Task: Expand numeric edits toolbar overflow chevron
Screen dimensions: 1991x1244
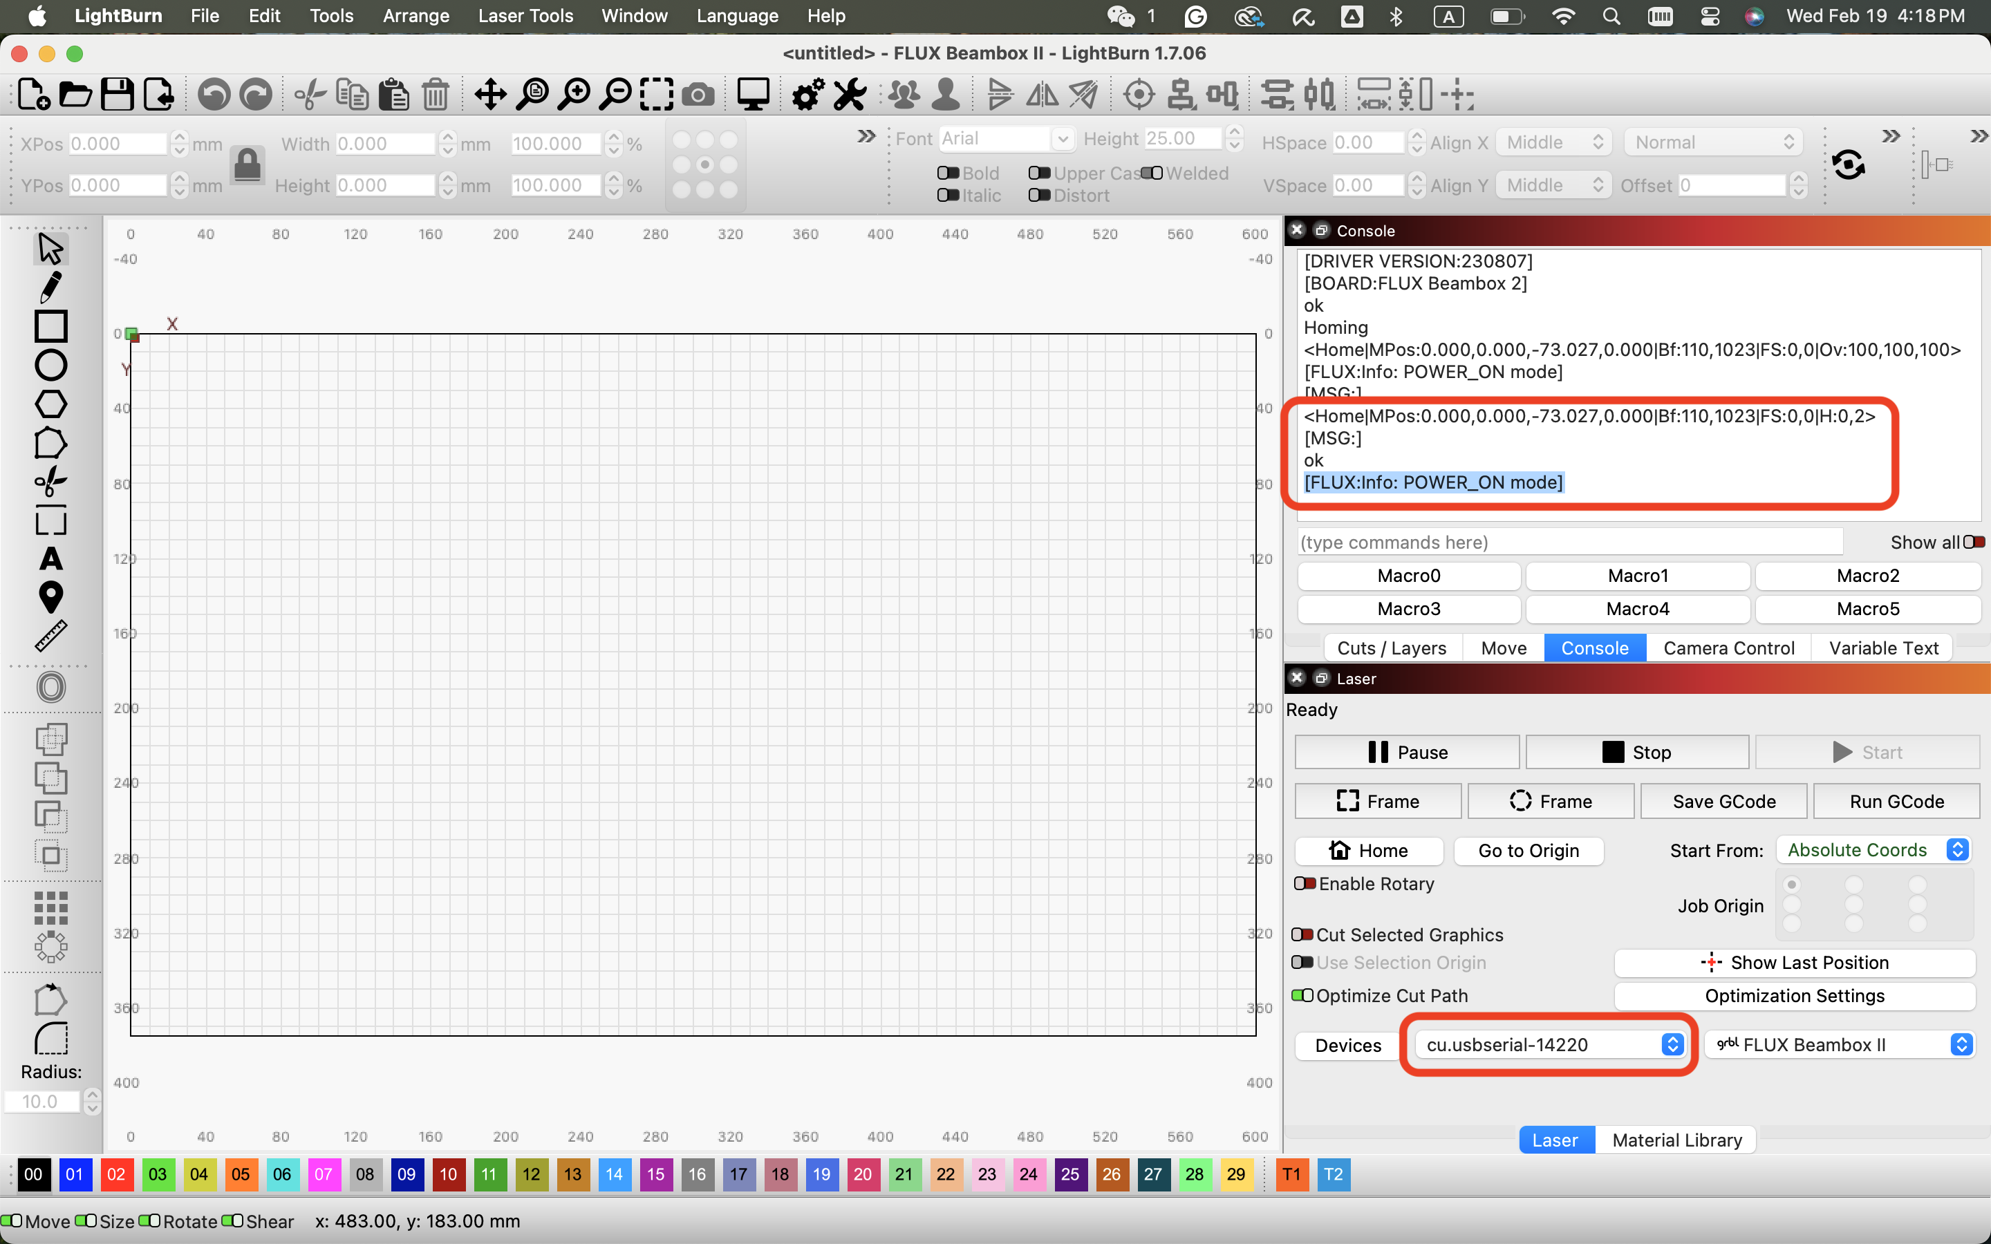Action: [x=866, y=135]
